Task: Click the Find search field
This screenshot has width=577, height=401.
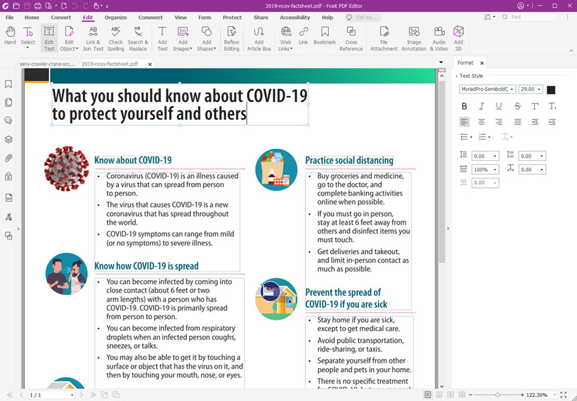Action: pyautogui.click(x=529, y=17)
